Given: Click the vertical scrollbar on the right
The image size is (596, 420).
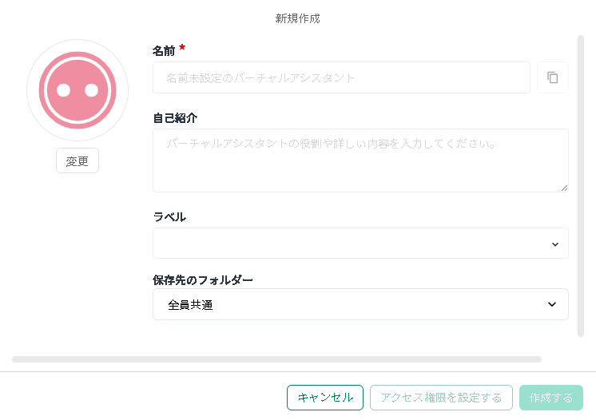Looking at the screenshot, I should tap(581, 184).
